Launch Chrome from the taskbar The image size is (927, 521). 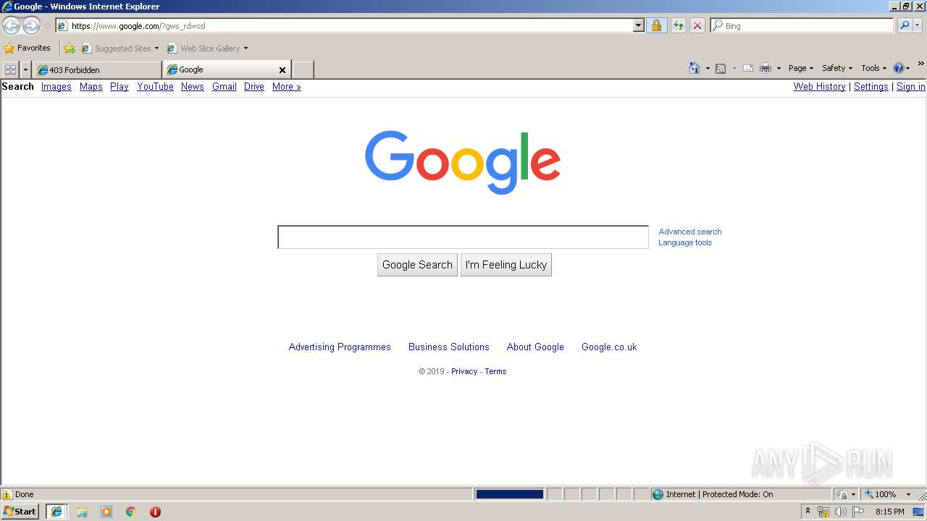[x=131, y=512]
